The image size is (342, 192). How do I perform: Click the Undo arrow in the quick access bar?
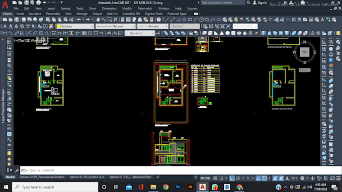pyautogui.click(x=44, y=3)
